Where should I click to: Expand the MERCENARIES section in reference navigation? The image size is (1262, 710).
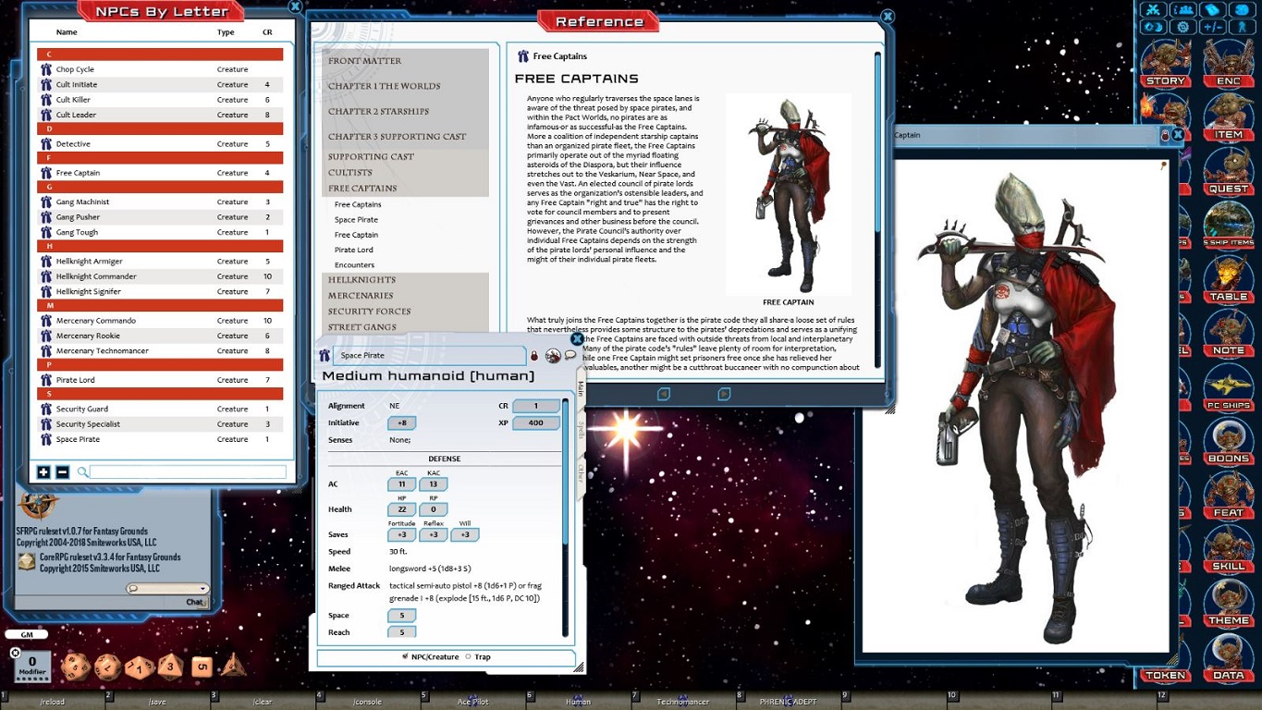pos(360,296)
